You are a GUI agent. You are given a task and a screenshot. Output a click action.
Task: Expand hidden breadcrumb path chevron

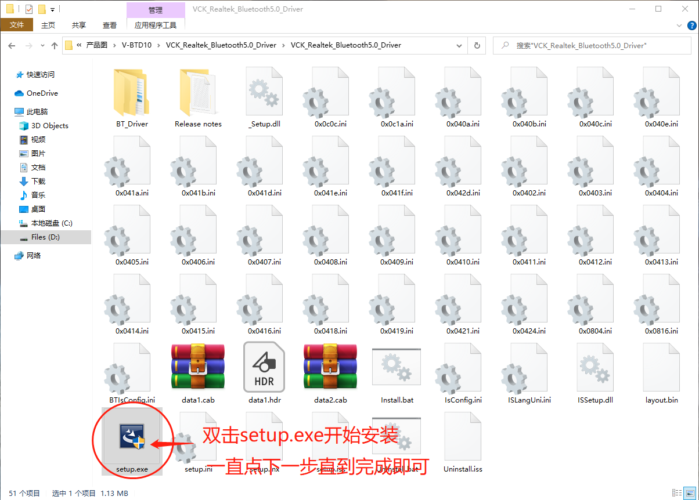79,45
